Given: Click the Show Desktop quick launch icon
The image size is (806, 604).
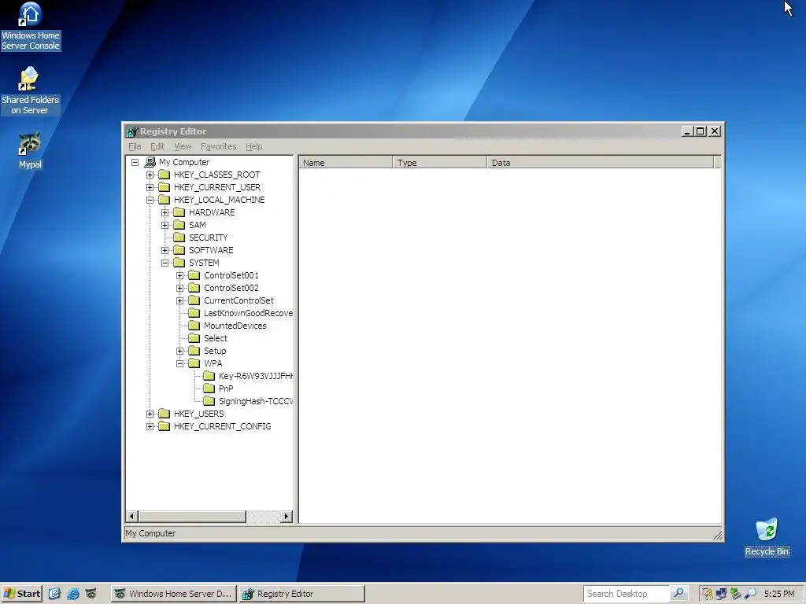Looking at the screenshot, I should (55, 594).
